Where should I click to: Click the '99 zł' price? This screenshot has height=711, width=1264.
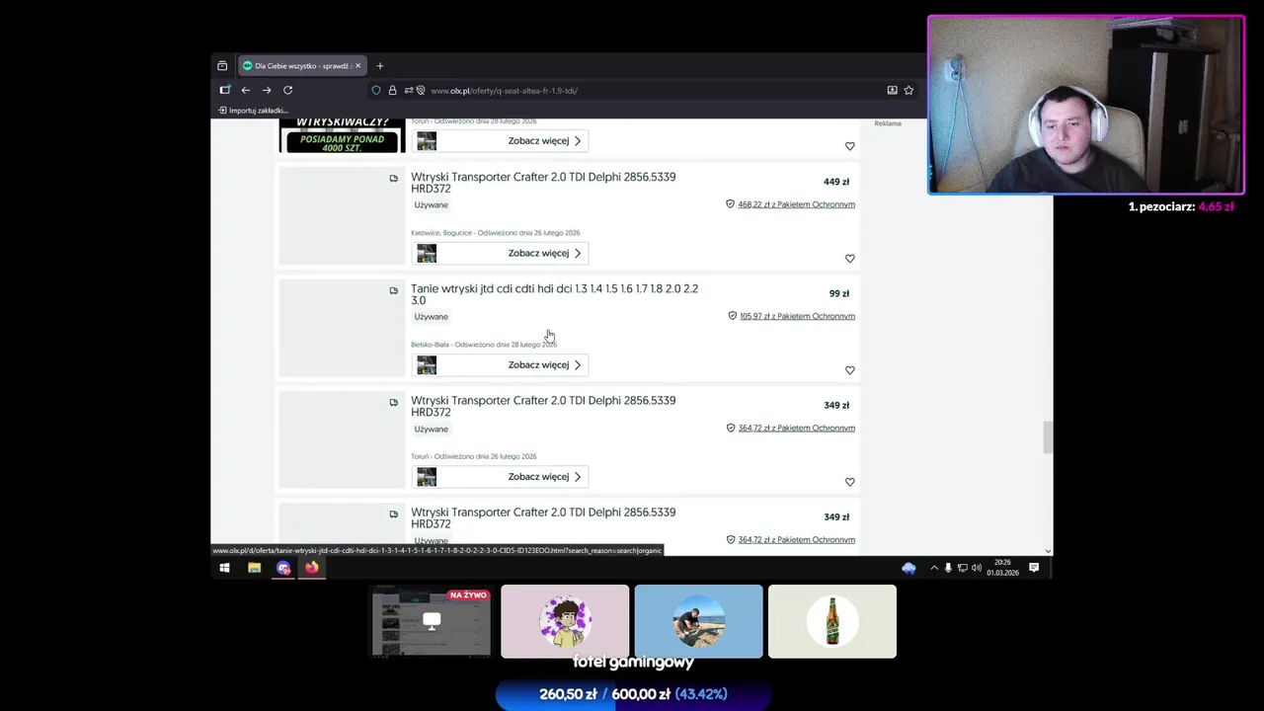coord(839,293)
